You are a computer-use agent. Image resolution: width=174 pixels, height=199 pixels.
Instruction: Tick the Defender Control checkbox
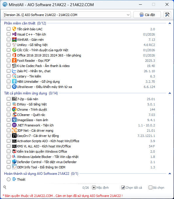(8, 162)
